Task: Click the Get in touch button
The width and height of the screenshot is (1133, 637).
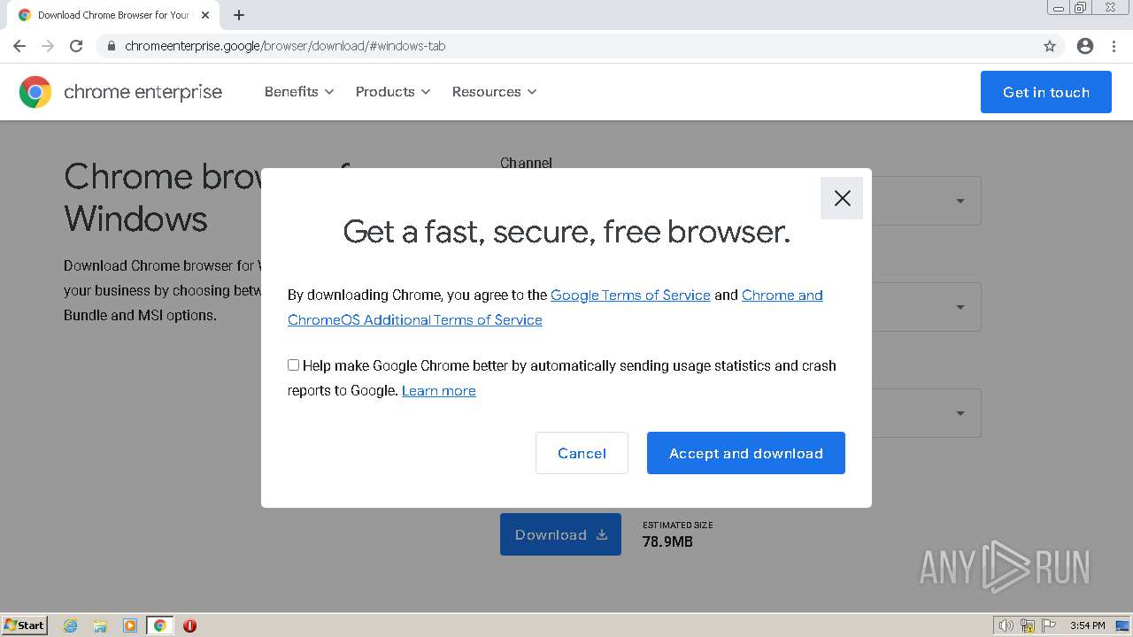Action: [1046, 92]
